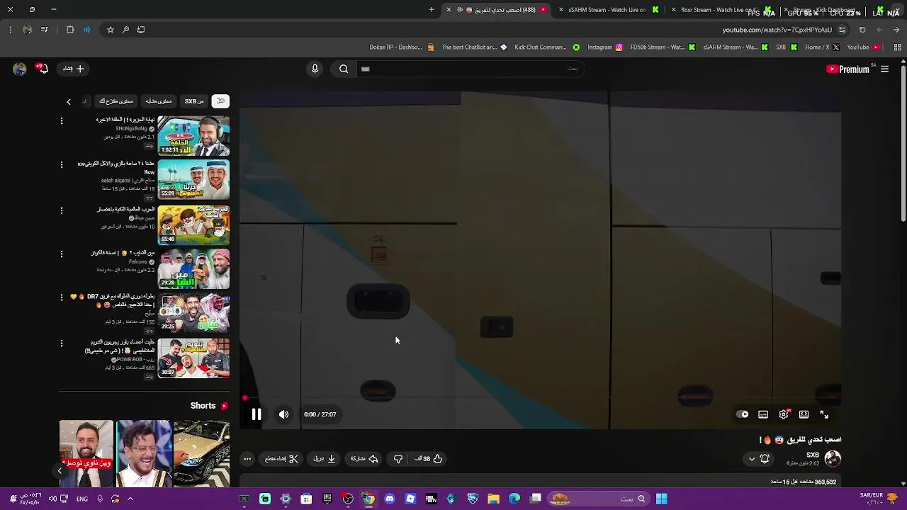Open Discord from the taskbar
Viewport: 907px width, 510px height.
click(x=390, y=499)
